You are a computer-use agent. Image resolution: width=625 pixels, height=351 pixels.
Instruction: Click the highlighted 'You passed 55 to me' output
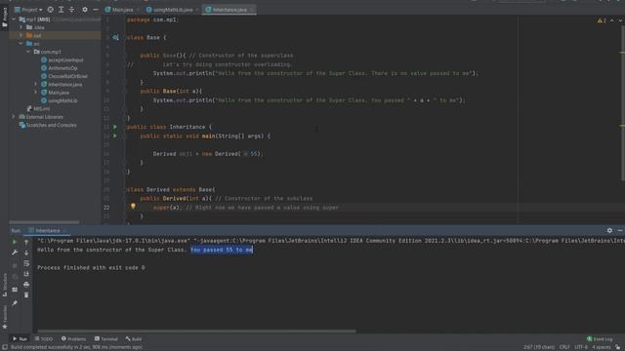(x=222, y=250)
